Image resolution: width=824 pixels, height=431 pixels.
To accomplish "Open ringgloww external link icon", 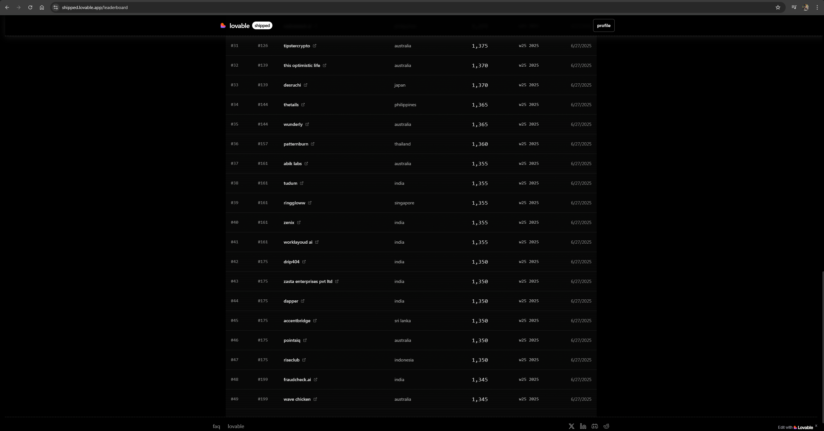I will click(x=310, y=203).
